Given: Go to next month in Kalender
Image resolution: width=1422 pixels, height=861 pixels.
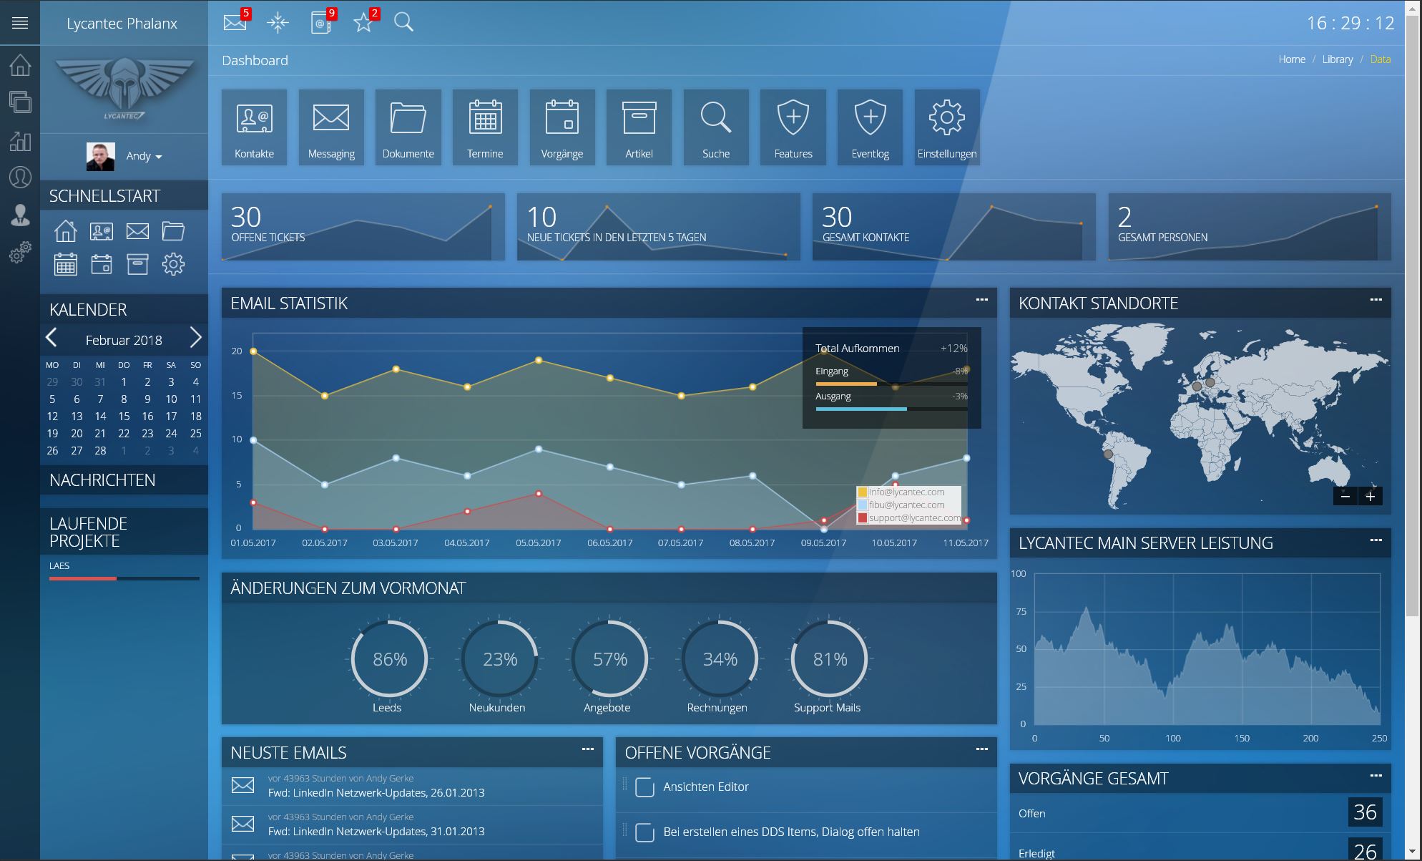Looking at the screenshot, I should tap(195, 338).
